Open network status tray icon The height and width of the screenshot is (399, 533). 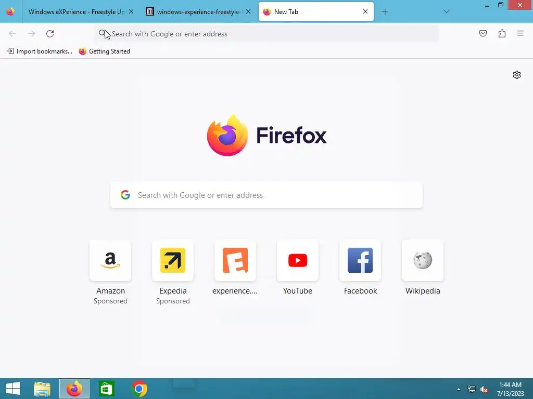(x=472, y=389)
